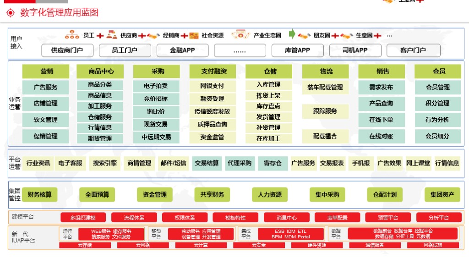This screenshot has width=469, height=264.
Task: Click the 资金监管 cell
Action: (x=213, y=137)
